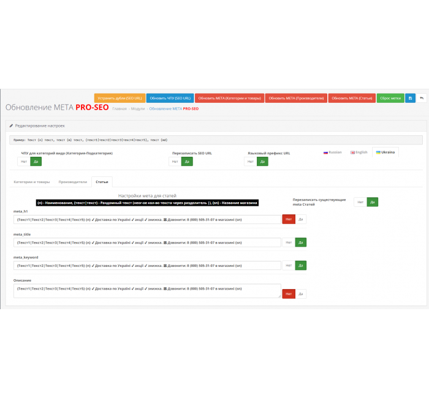The height and width of the screenshot is (398, 429).
Task: Open the Главная breadcrumb link
Action: (120, 109)
